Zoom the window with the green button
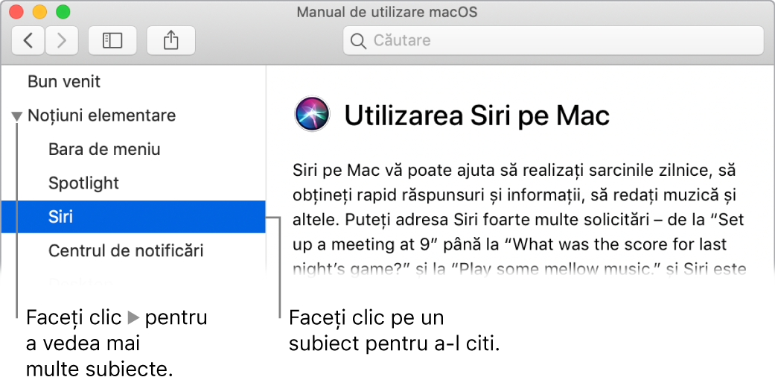Viewport: 775px width, 380px height. 63,12
